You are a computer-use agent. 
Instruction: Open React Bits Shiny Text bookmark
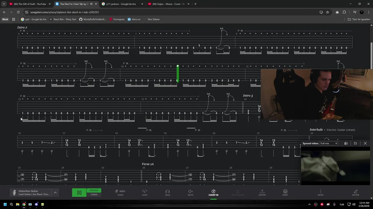(x=63, y=19)
